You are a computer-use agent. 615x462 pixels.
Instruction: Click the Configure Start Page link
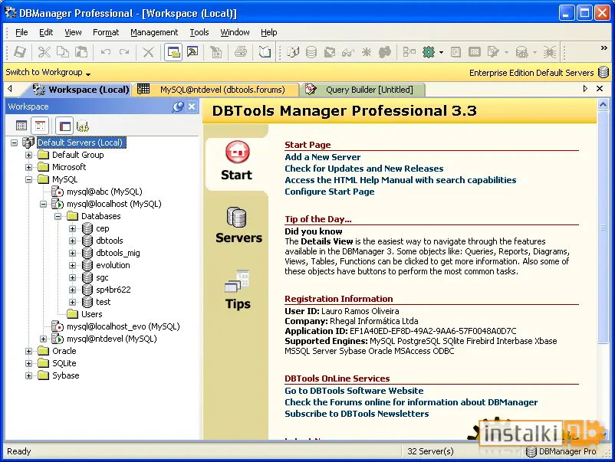click(x=330, y=192)
